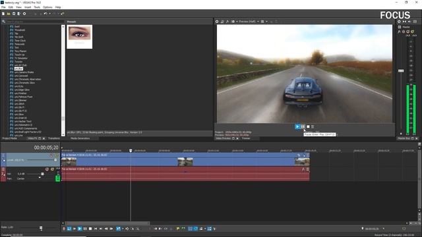Select the TV Simulator effect
The image size is (422, 237).
click(20, 58)
